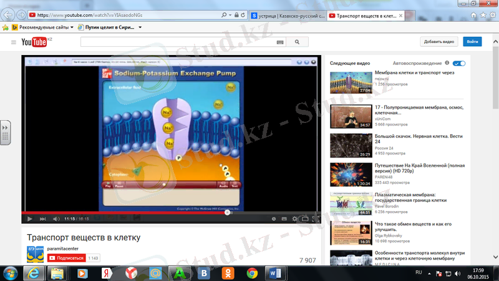Image resolution: width=499 pixels, height=281 pixels.
Task: Skip to next video in player
Action: click(42, 219)
